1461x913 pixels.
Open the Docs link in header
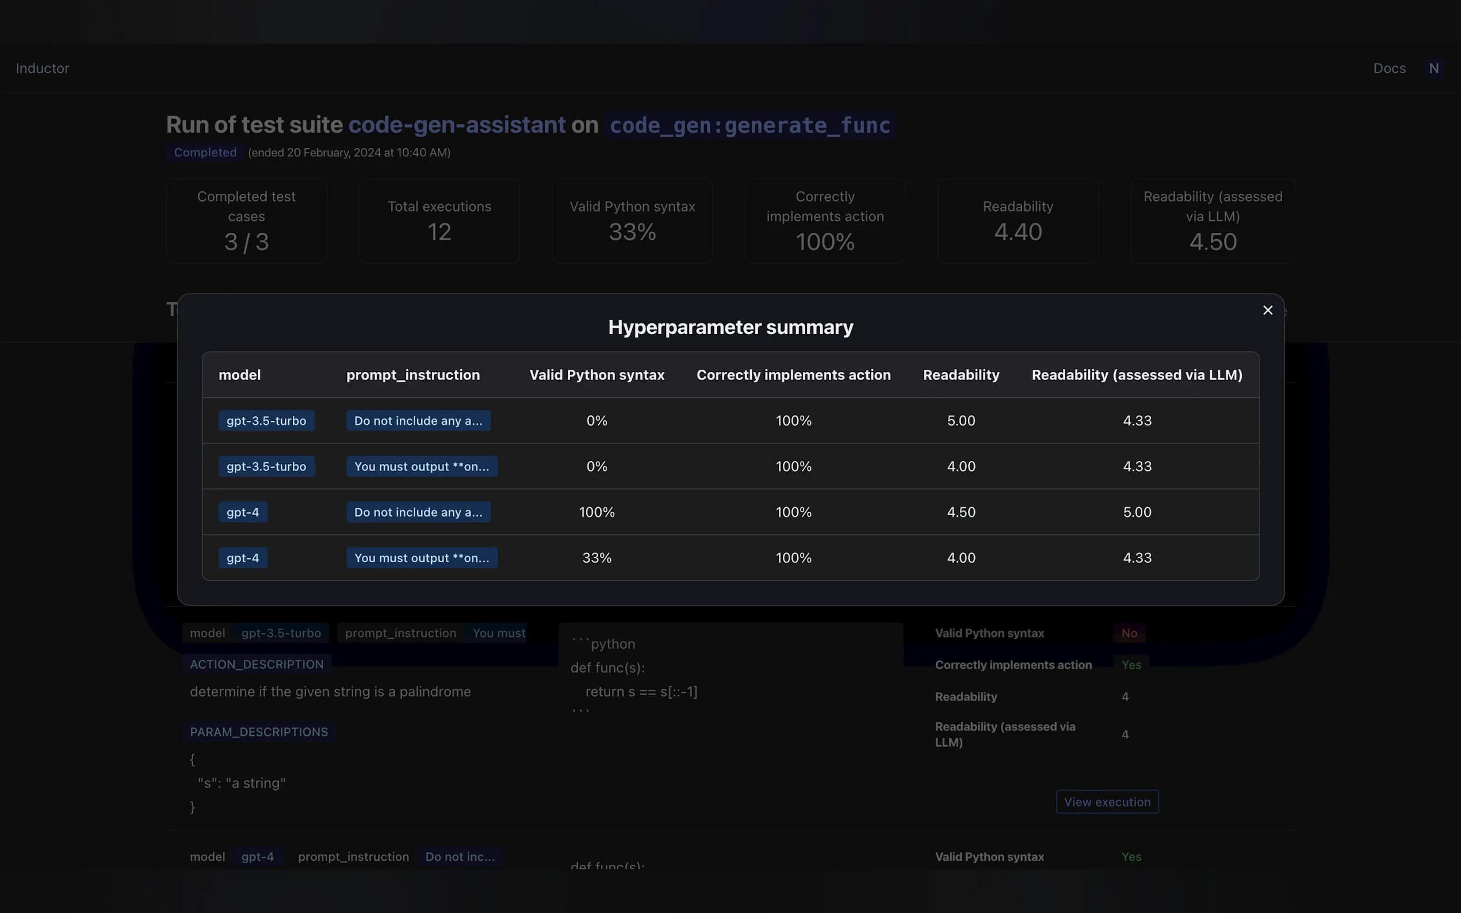click(1389, 68)
